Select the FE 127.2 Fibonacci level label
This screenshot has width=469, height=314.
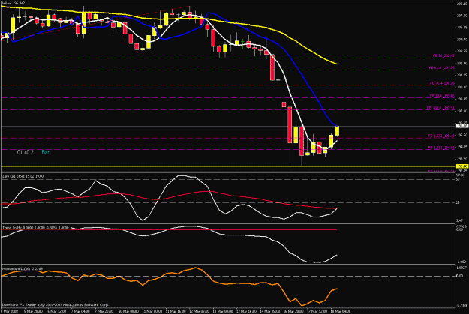click(441, 136)
